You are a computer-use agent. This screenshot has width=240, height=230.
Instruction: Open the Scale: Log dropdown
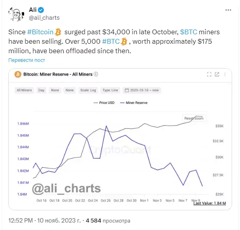pyautogui.click(x=88, y=90)
